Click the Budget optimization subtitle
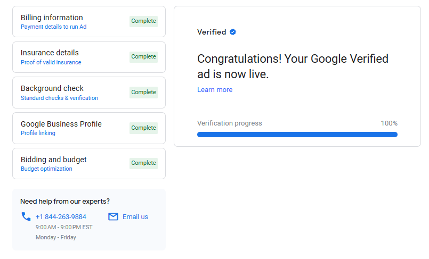This screenshot has height=259, width=429. (46, 169)
